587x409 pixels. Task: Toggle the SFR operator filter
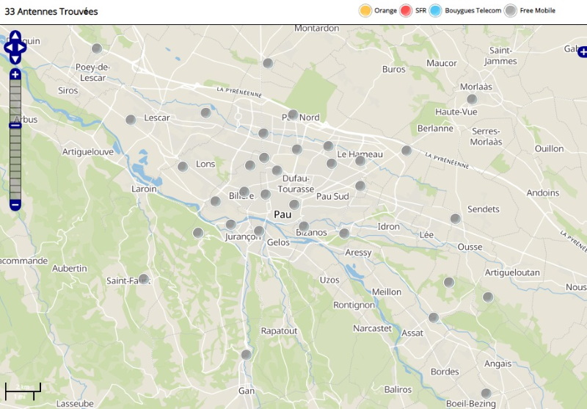tap(406, 10)
